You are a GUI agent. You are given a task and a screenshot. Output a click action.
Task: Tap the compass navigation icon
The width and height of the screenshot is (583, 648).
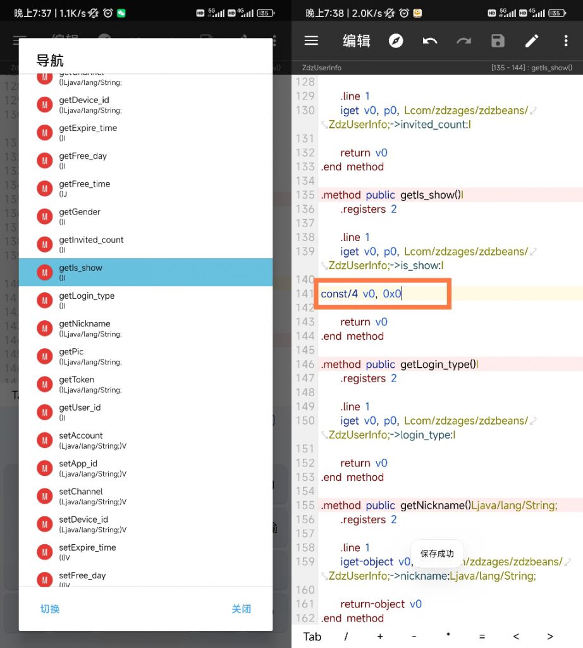396,41
